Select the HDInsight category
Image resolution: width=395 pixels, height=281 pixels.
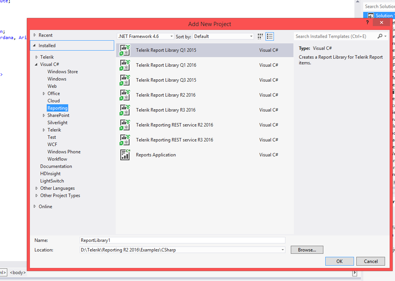(x=51, y=174)
